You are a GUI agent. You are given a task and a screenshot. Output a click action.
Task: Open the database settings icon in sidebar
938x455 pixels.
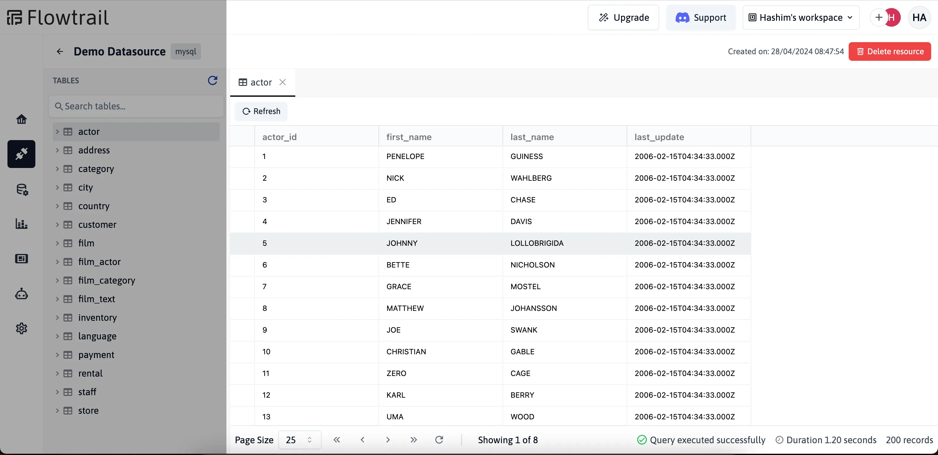coord(22,189)
